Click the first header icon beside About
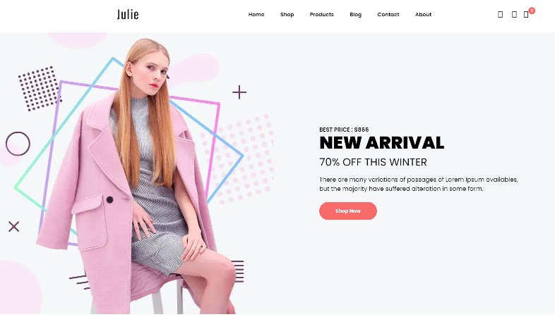555x317 pixels. [500, 15]
